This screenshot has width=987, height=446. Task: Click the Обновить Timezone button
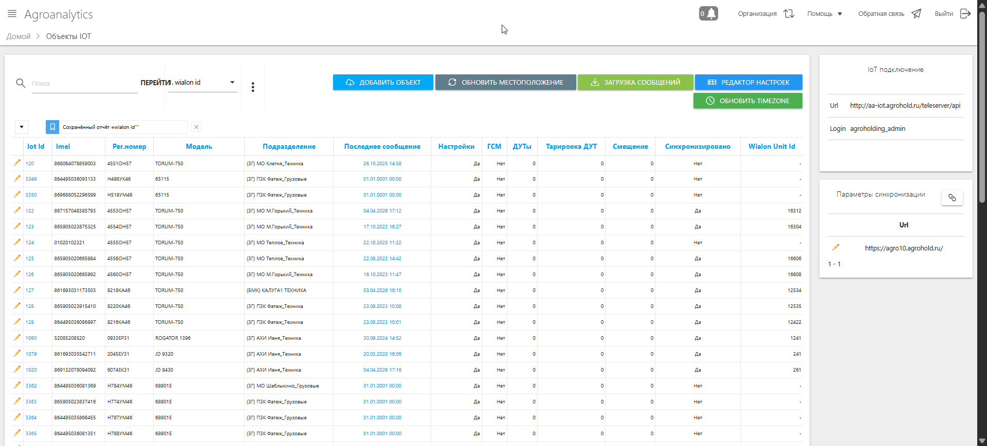pos(747,101)
